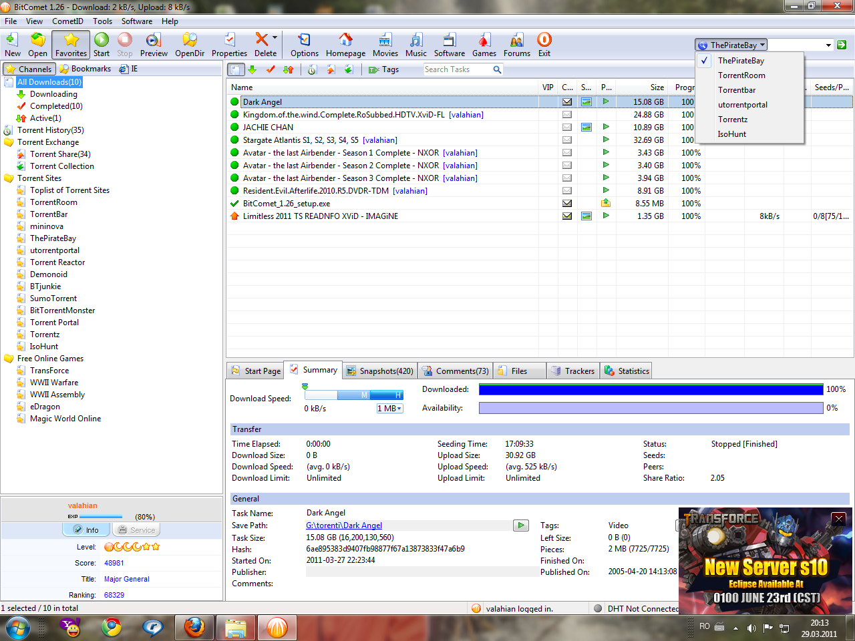Open Firefox from the Windows taskbar

[194, 628]
